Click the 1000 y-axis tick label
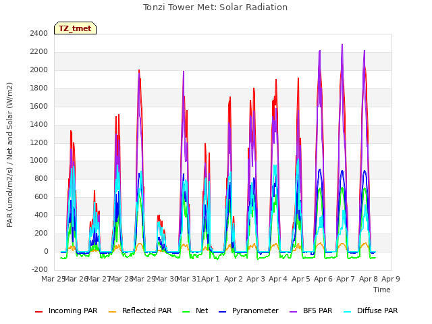The width and height of the screenshot is (432, 324). click(39, 161)
